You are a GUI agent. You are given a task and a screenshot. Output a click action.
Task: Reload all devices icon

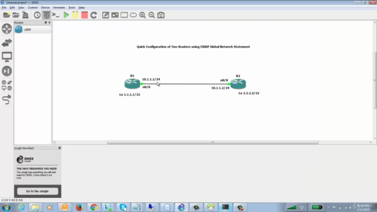coord(94,15)
